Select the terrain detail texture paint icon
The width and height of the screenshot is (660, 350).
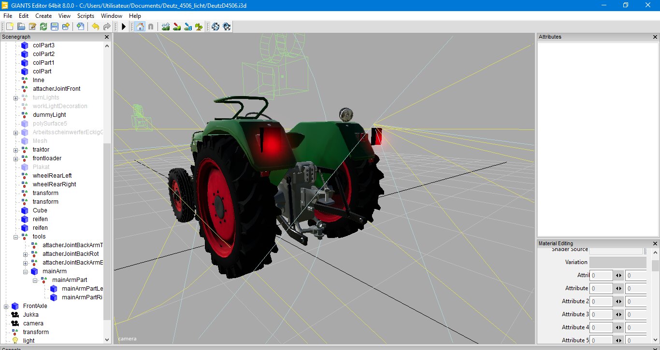[x=177, y=27]
